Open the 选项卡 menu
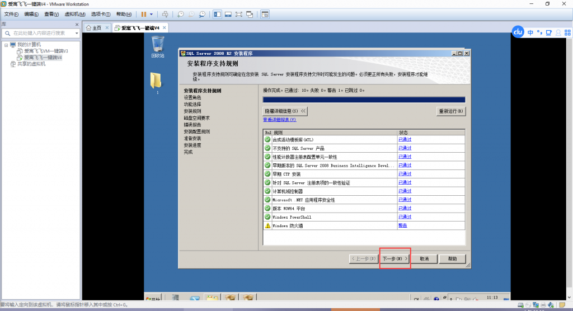 (101, 14)
